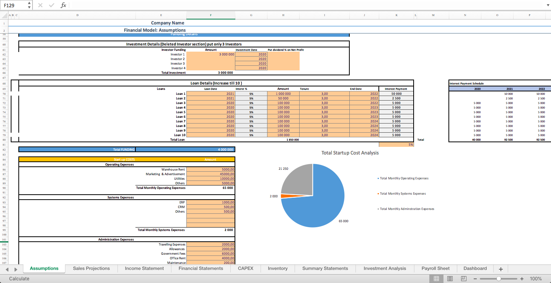Select Government Fees 6000,00 cell
Screen dimensions: 551x283
click(x=211, y=254)
